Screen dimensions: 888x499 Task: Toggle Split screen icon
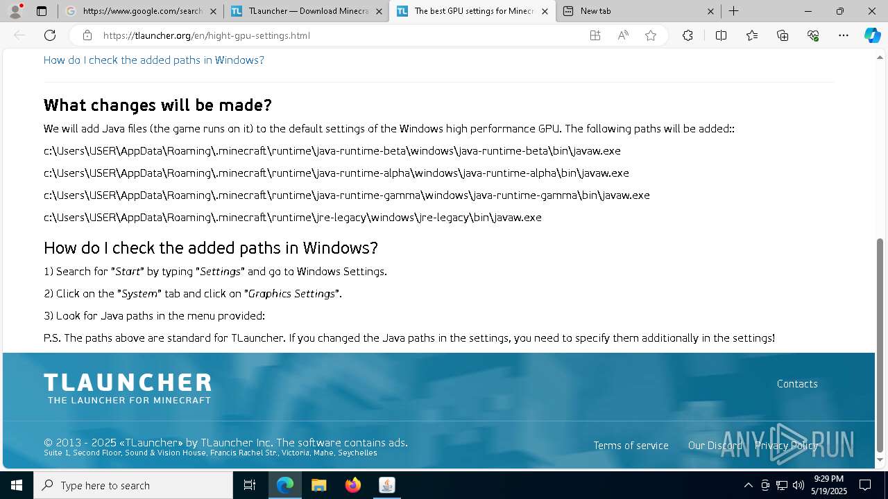click(721, 35)
